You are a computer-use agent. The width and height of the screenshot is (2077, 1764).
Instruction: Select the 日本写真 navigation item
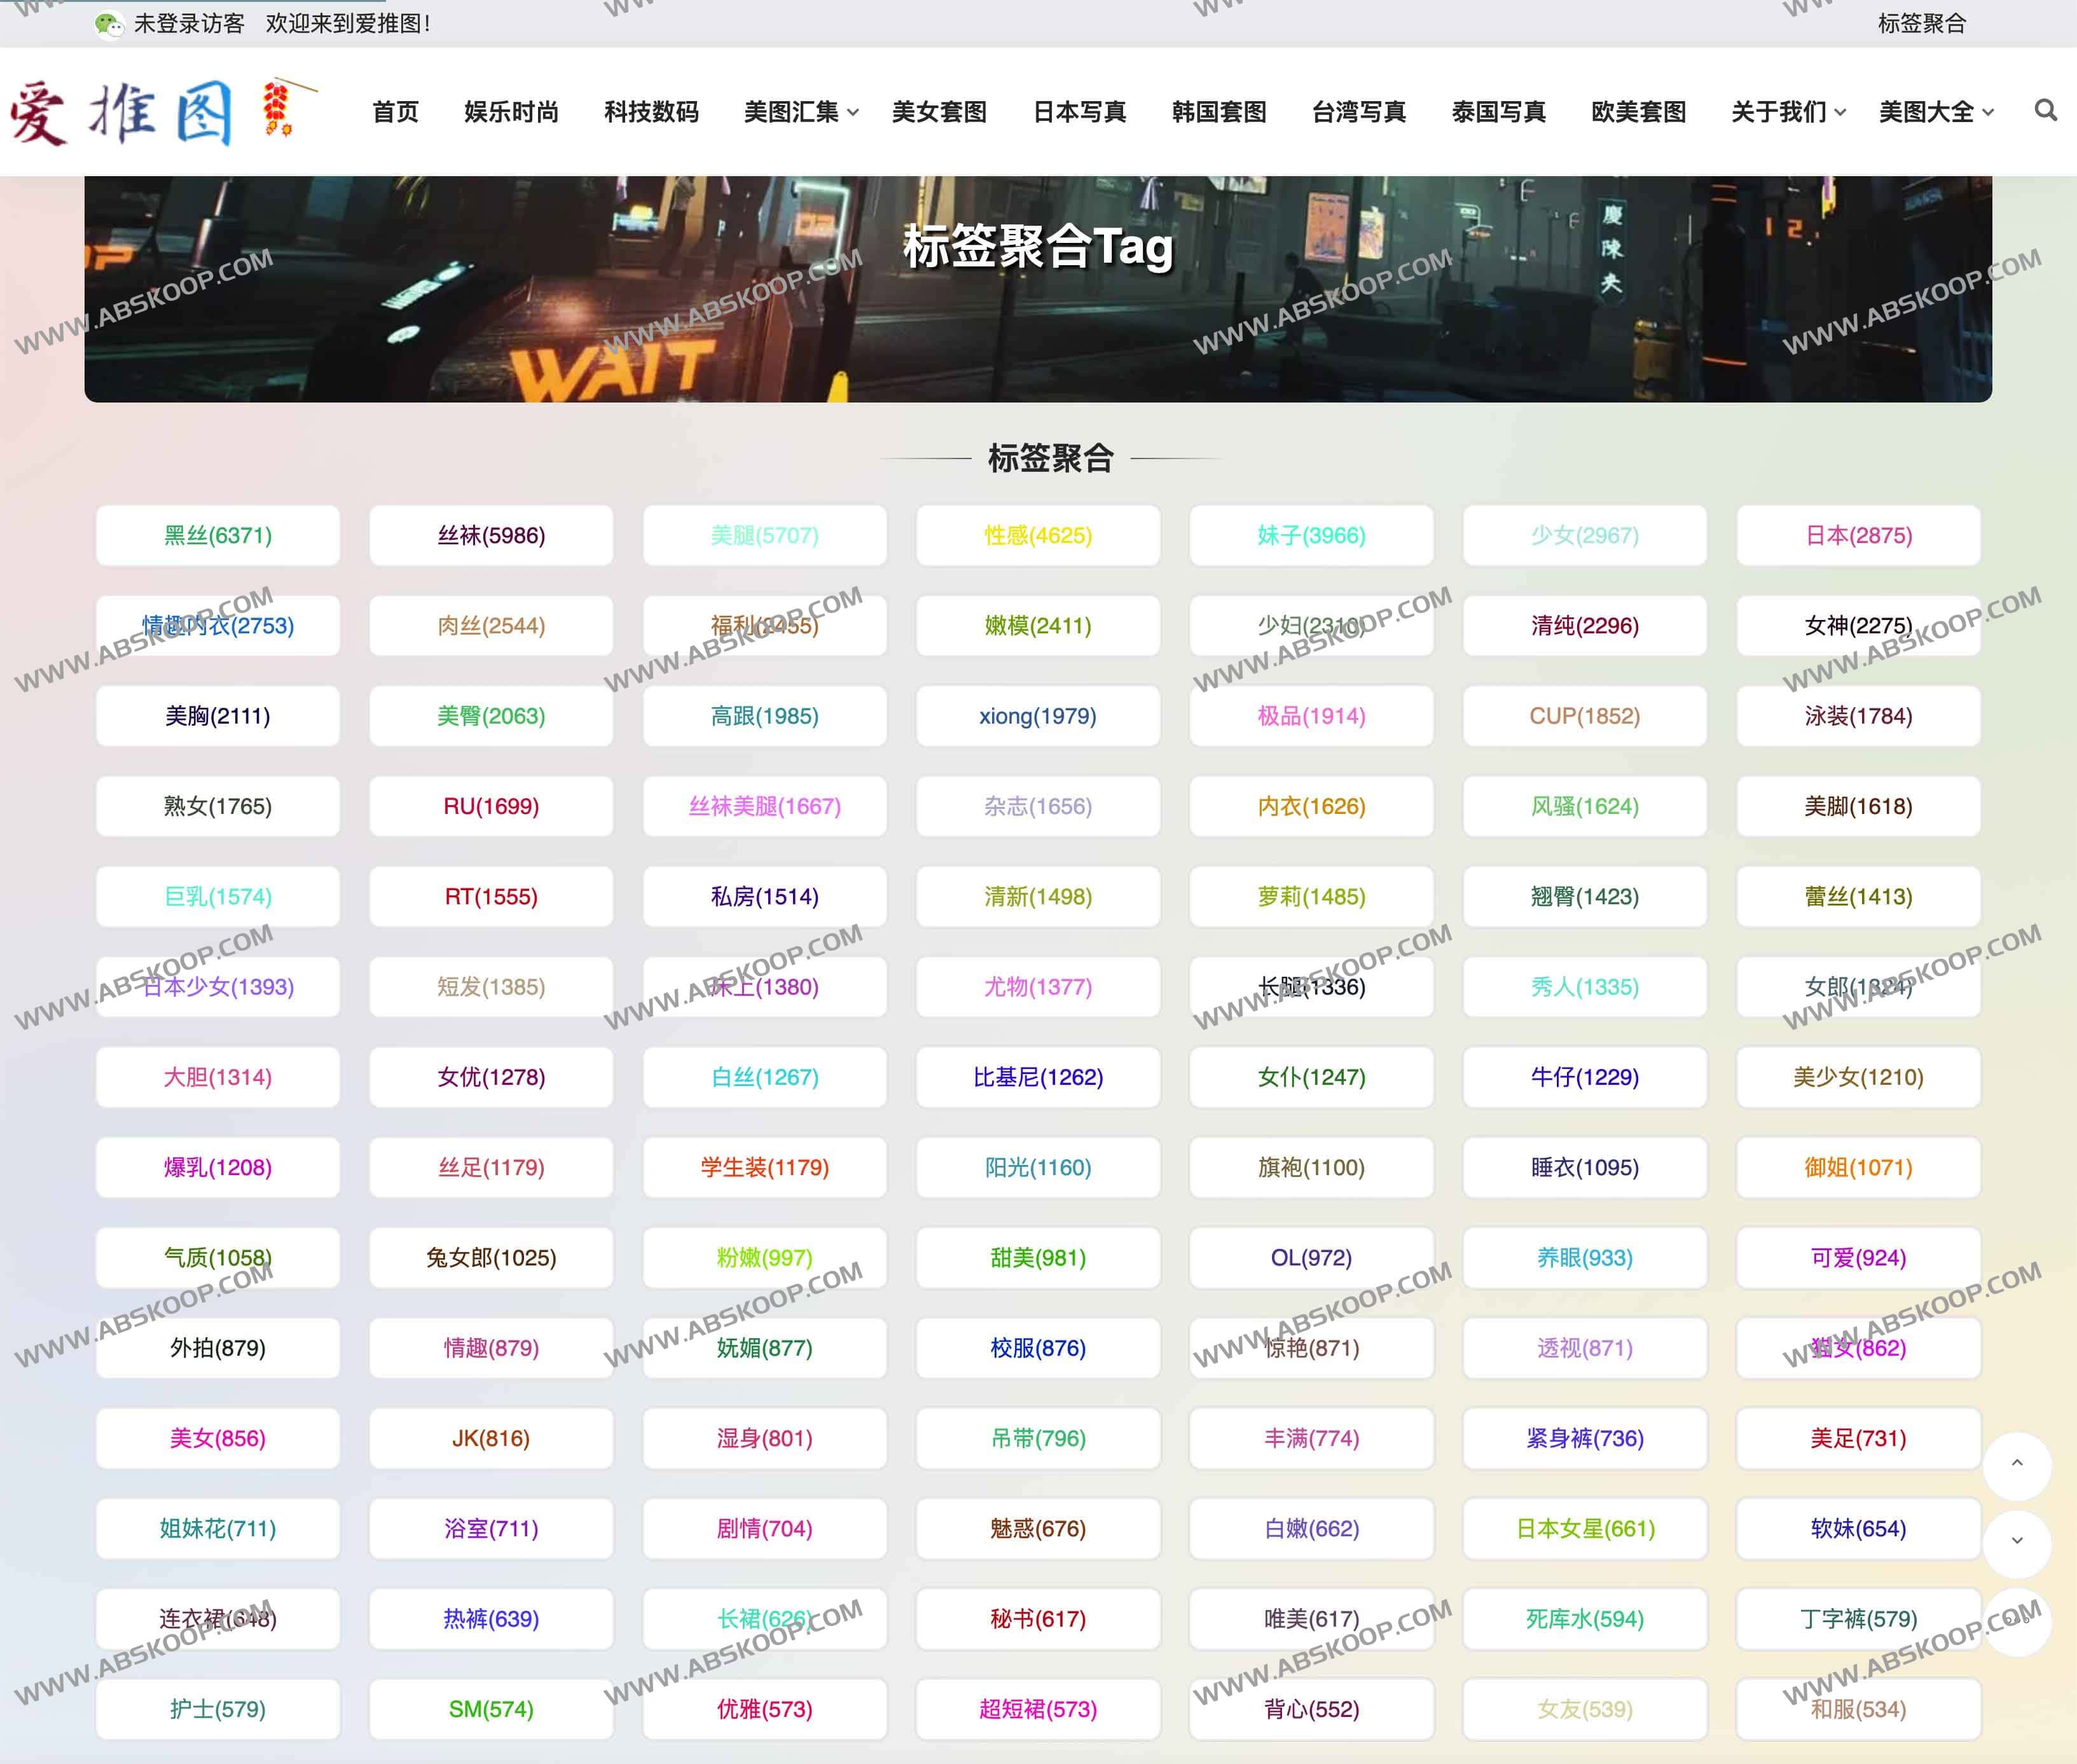pyautogui.click(x=1079, y=112)
